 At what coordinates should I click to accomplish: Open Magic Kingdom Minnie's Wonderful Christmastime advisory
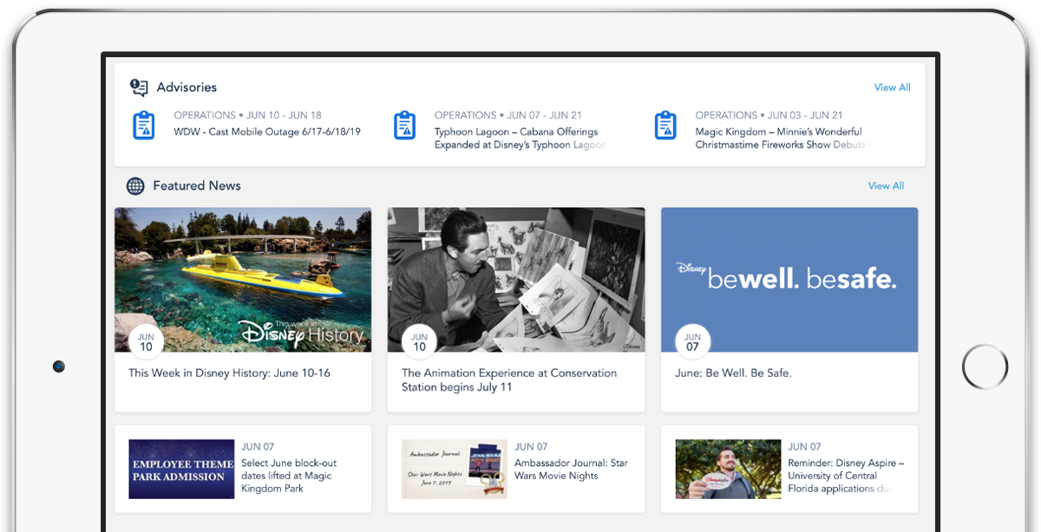pyautogui.click(x=781, y=139)
